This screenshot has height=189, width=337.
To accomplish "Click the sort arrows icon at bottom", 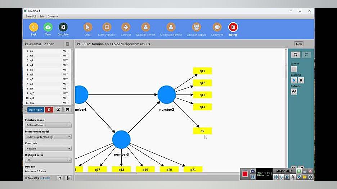I will pyautogui.click(x=68, y=178).
